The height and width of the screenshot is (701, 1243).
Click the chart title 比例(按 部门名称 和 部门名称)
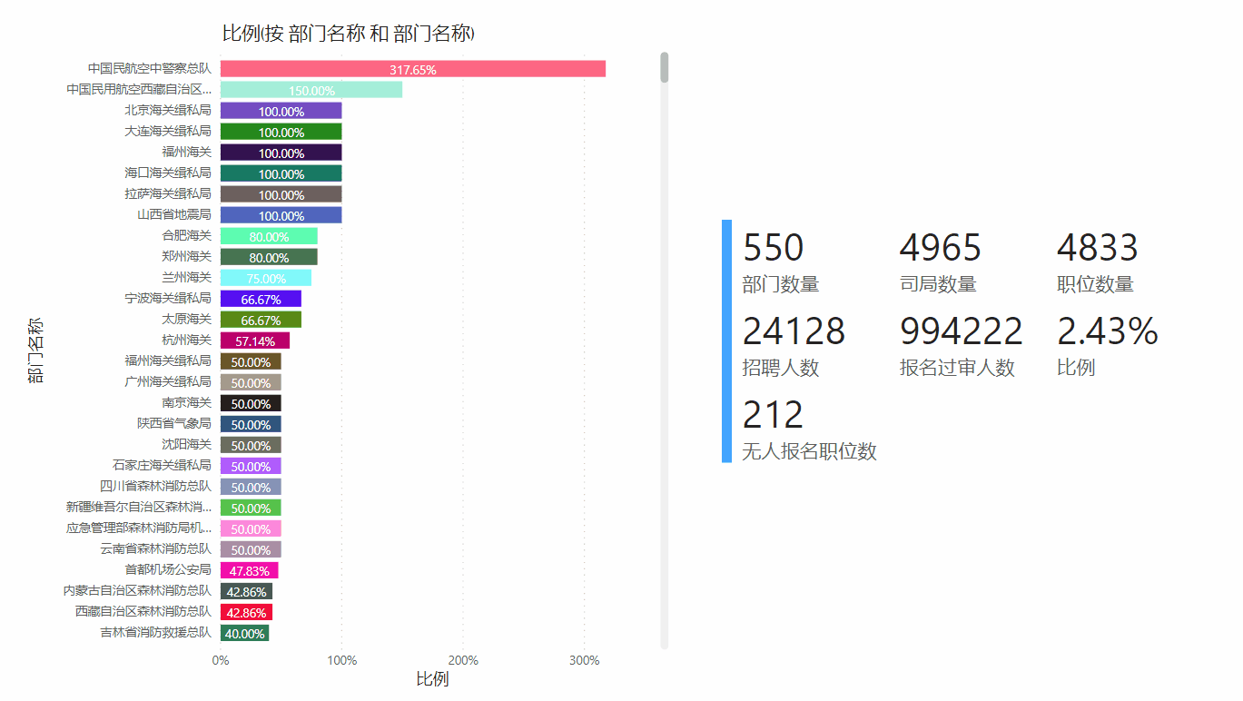pyautogui.click(x=349, y=35)
